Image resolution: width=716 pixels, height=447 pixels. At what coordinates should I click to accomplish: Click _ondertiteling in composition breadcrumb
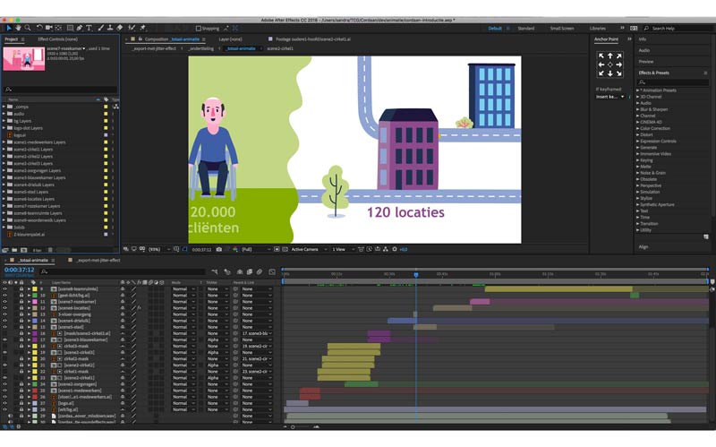coord(201,48)
